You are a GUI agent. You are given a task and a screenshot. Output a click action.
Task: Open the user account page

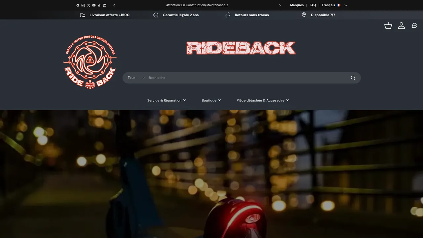point(402,26)
